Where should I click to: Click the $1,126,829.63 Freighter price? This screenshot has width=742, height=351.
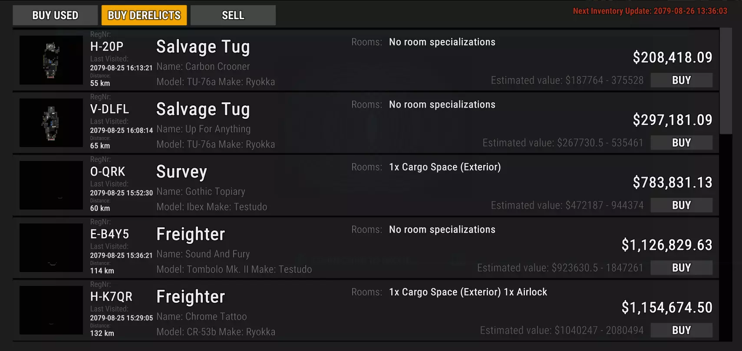point(666,245)
